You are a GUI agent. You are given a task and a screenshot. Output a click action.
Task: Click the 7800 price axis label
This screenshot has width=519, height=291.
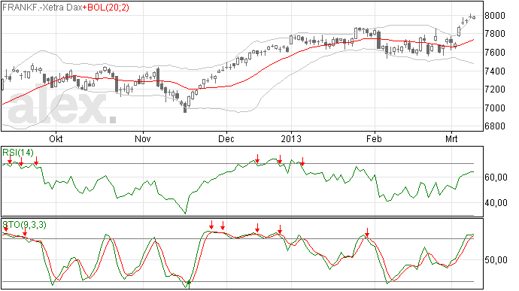[x=494, y=34]
